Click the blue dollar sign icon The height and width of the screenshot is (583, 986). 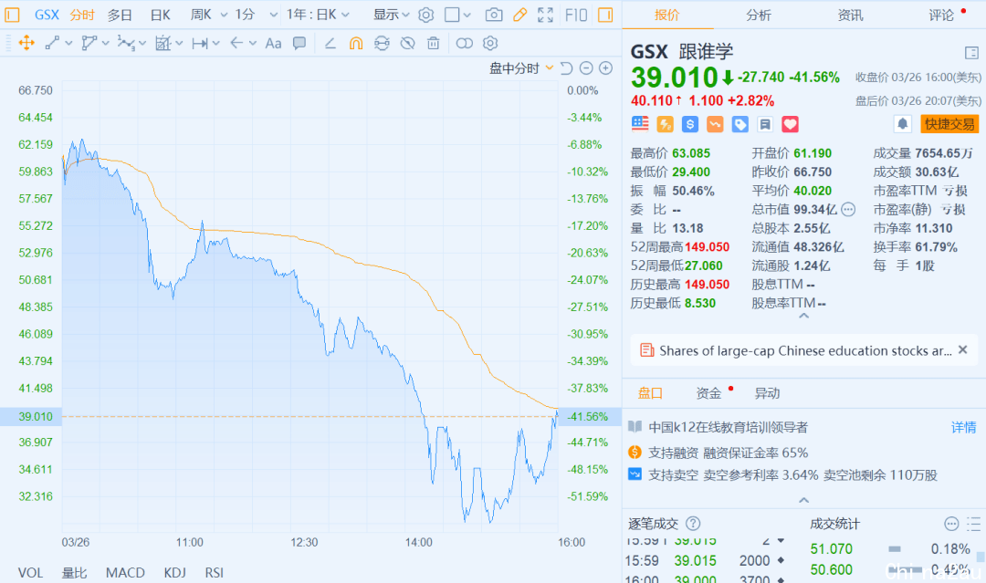[690, 124]
